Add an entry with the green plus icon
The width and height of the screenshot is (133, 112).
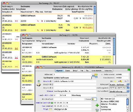click(x=97, y=105)
